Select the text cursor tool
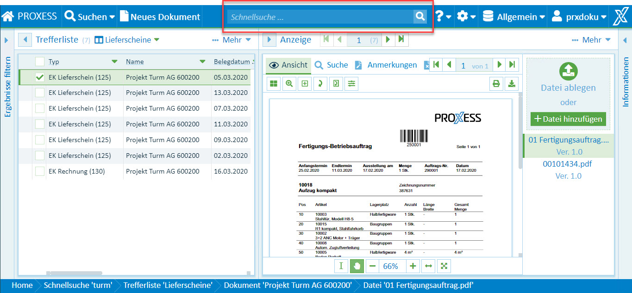Screen dimensions: 632x293 coord(341,266)
